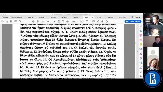Screen dimensions: 163x92
Task: Select the third participant video thumbnail
Action: (153, 41)
